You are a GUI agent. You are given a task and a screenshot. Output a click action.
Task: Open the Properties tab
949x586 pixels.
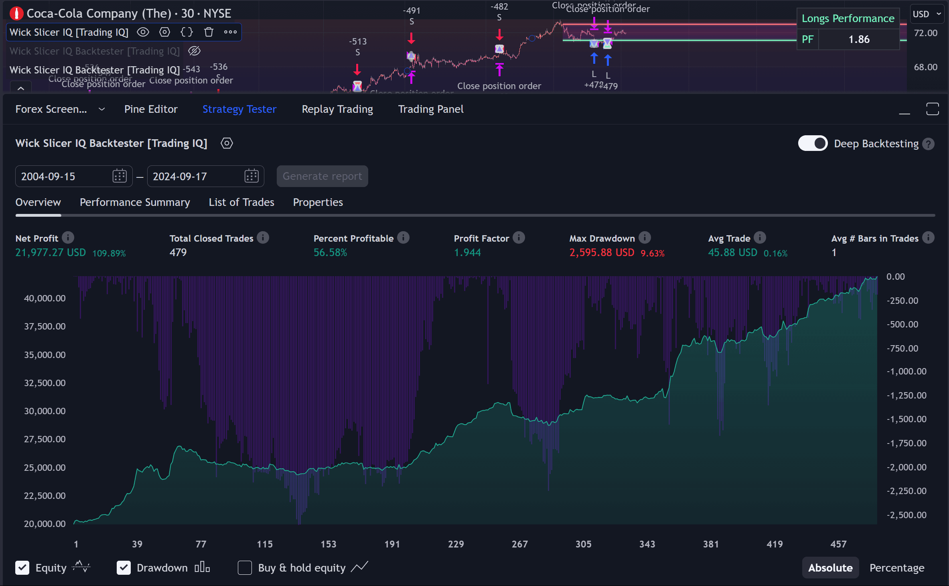click(x=318, y=202)
